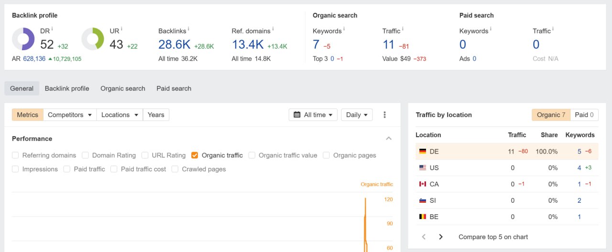
Task: Click the info icon next to organic Traffic
Action: [x=403, y=29]
